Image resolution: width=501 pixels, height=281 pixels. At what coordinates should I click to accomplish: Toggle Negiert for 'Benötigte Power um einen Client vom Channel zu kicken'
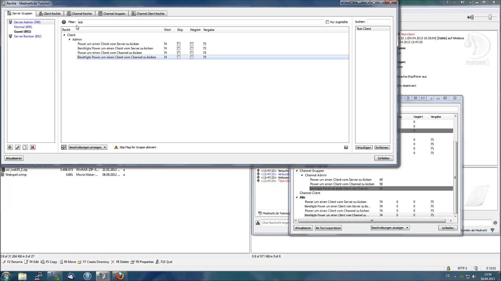pos(191,57)
